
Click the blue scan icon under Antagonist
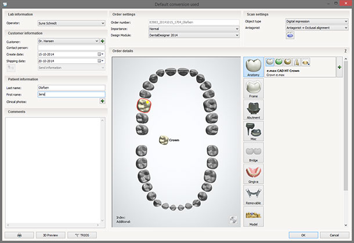coord(290,35)
